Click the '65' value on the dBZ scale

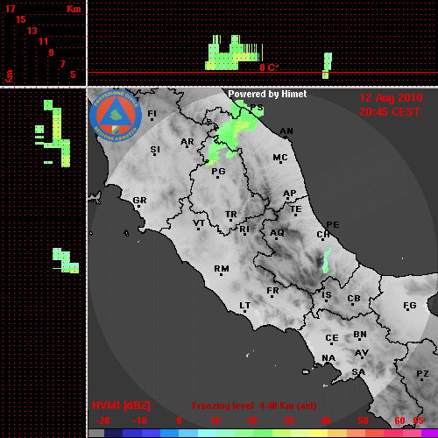(x=418, y=420)
